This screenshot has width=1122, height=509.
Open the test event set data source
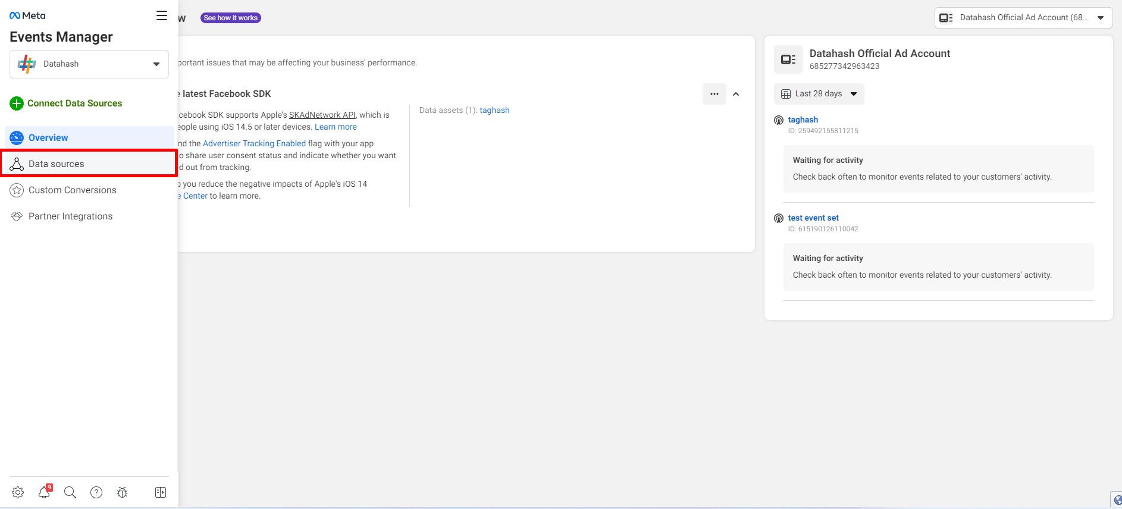click(813, 218)
